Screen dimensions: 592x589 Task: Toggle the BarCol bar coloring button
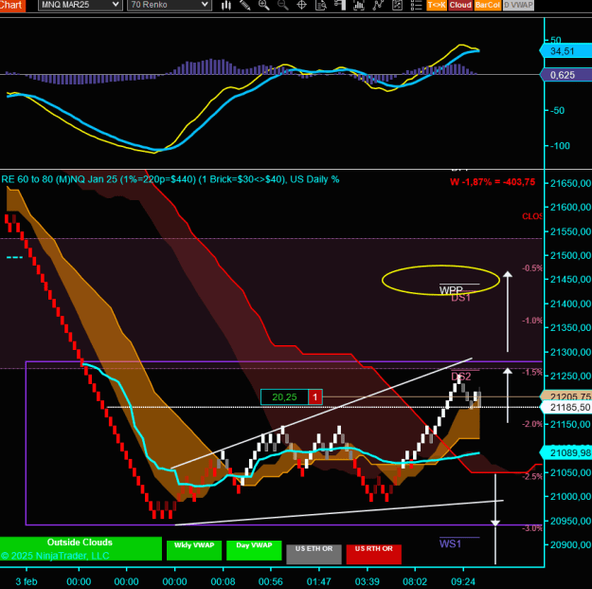488,5
